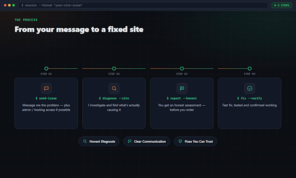Click magnifier icon in Honest Diagnosis pill

85,141
